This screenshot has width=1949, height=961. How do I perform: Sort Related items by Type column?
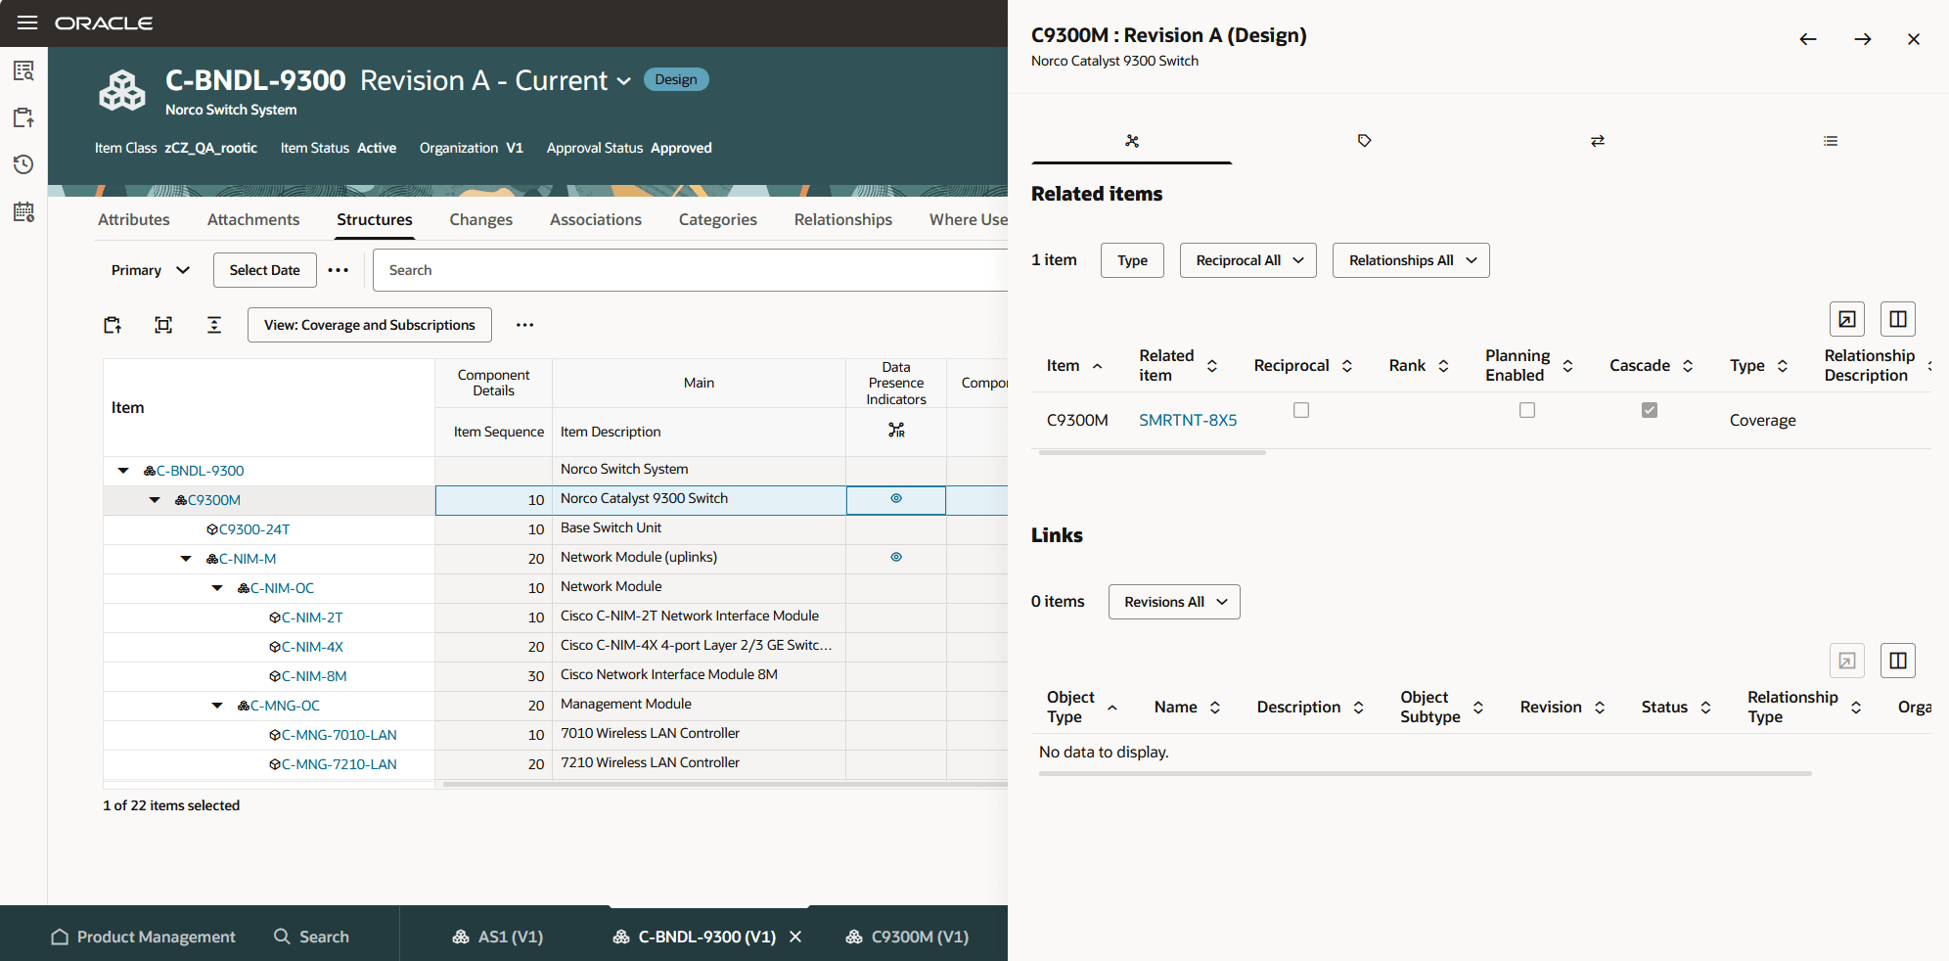[1783, 366]
